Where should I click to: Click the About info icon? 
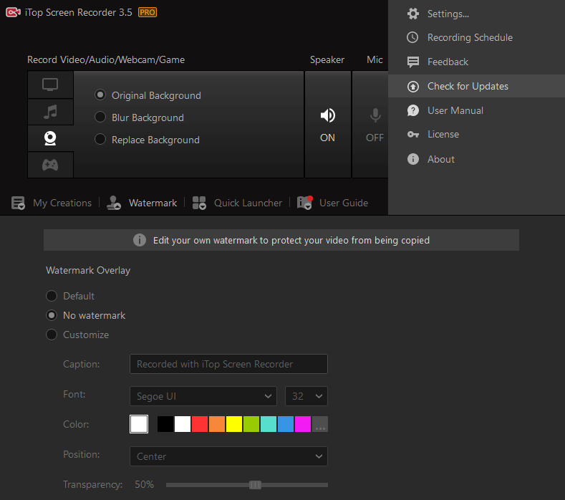click(x=413, y=159)
